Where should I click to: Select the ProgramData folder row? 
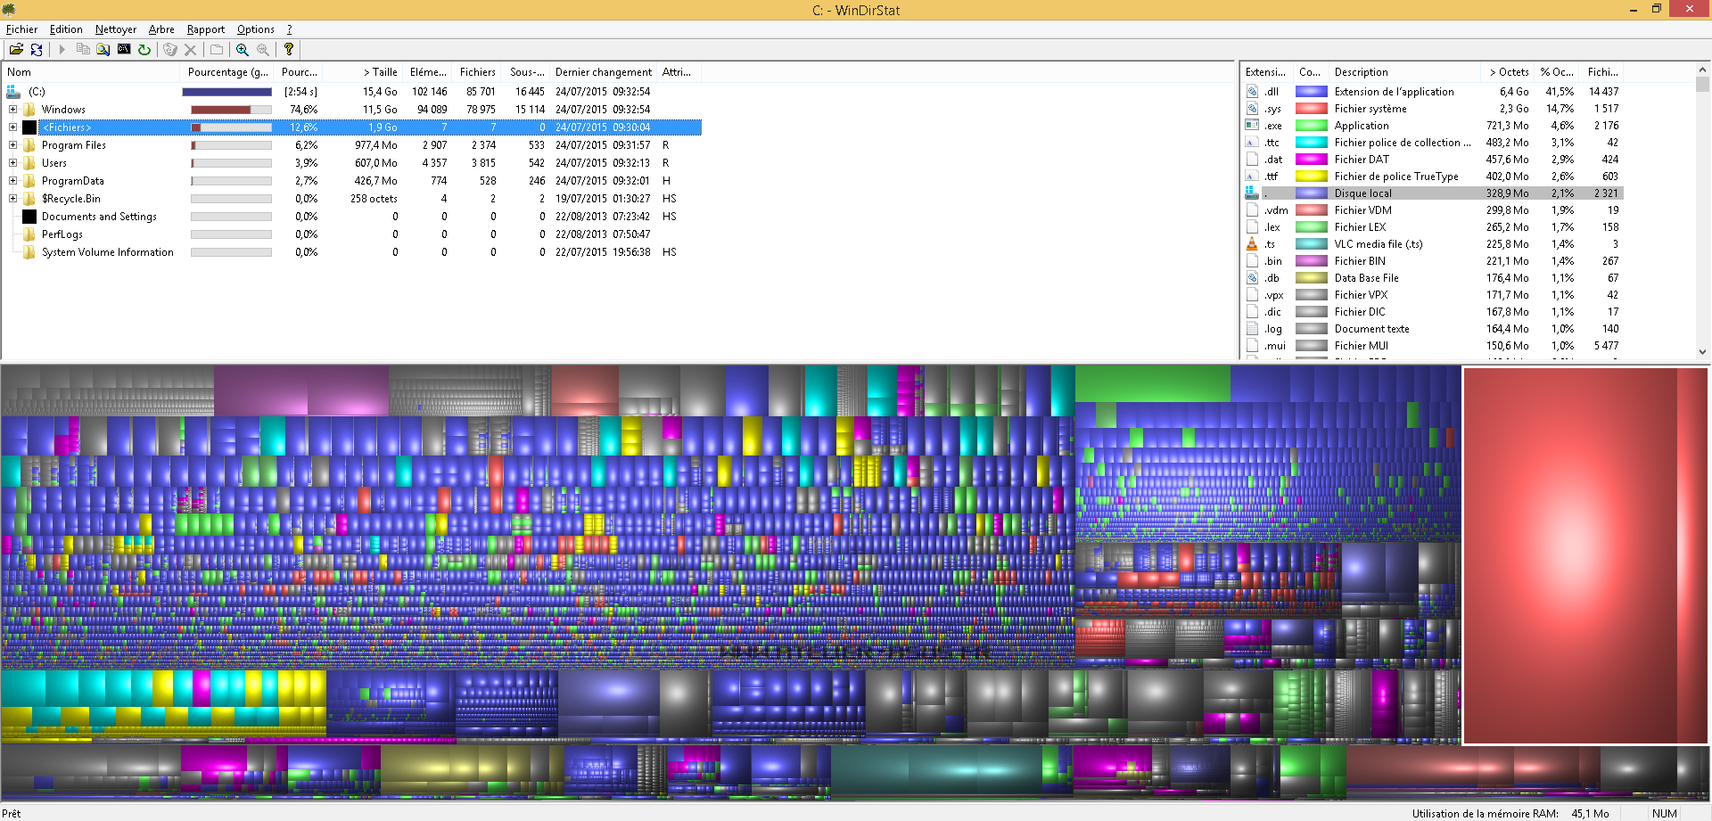pos(73,181)
